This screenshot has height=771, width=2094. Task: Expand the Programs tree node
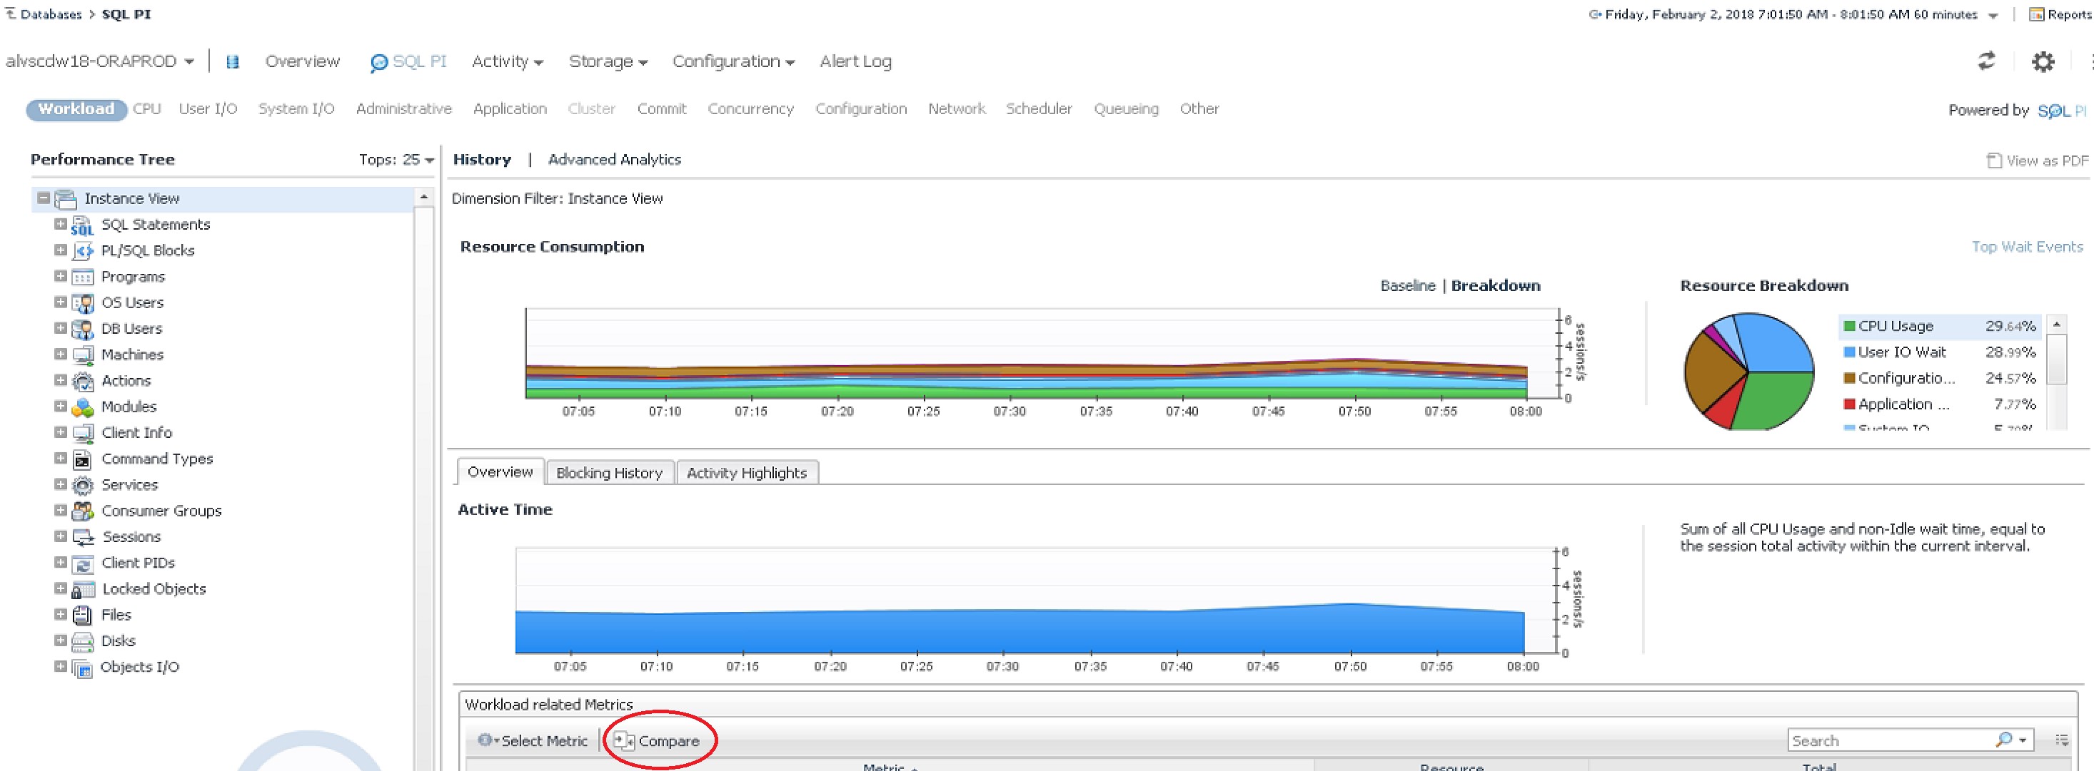tap(60, 276)
